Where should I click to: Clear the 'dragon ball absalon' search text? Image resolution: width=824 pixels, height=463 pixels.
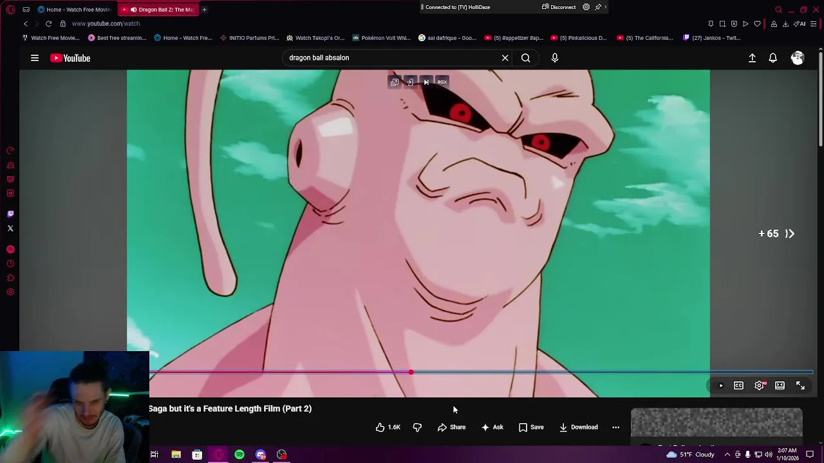505,58
